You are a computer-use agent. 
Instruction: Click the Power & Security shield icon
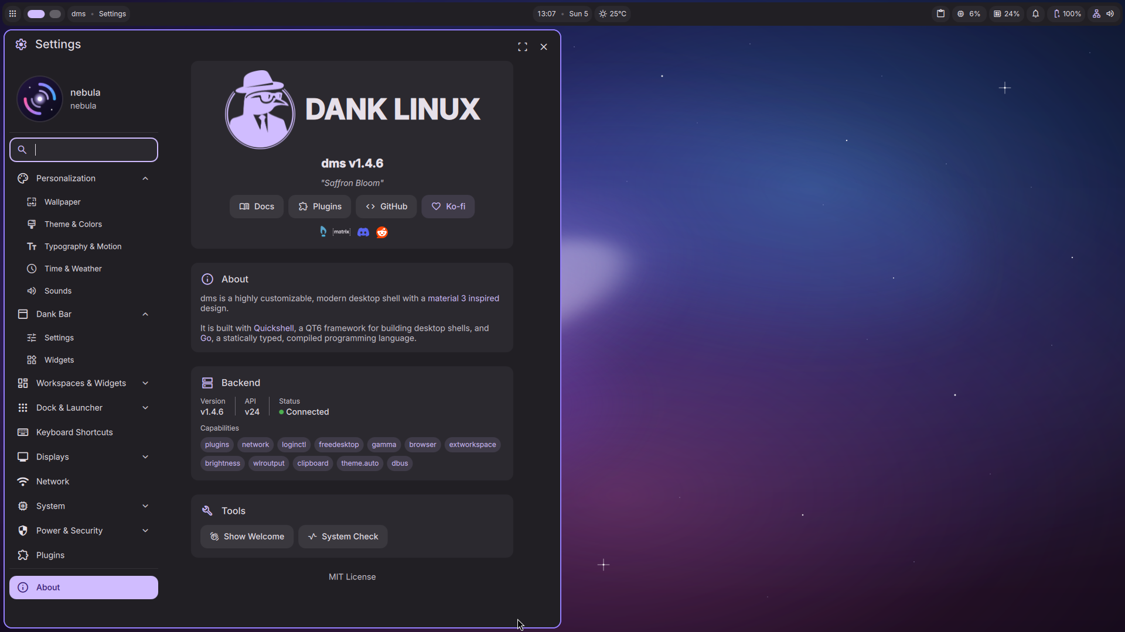pyautogui.click(x=23, y=531)
